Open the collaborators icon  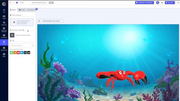(157, 3)
